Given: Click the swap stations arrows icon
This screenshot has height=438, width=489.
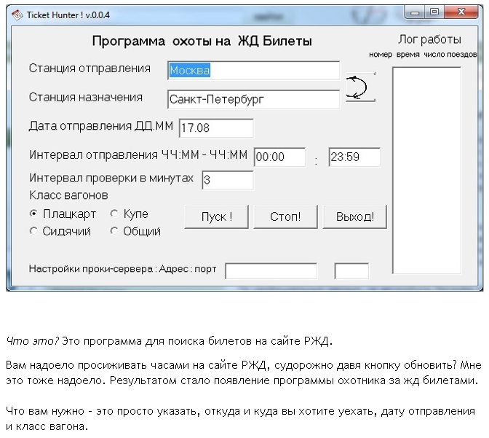Looking at the screenshot, I should tap(359, 88).
